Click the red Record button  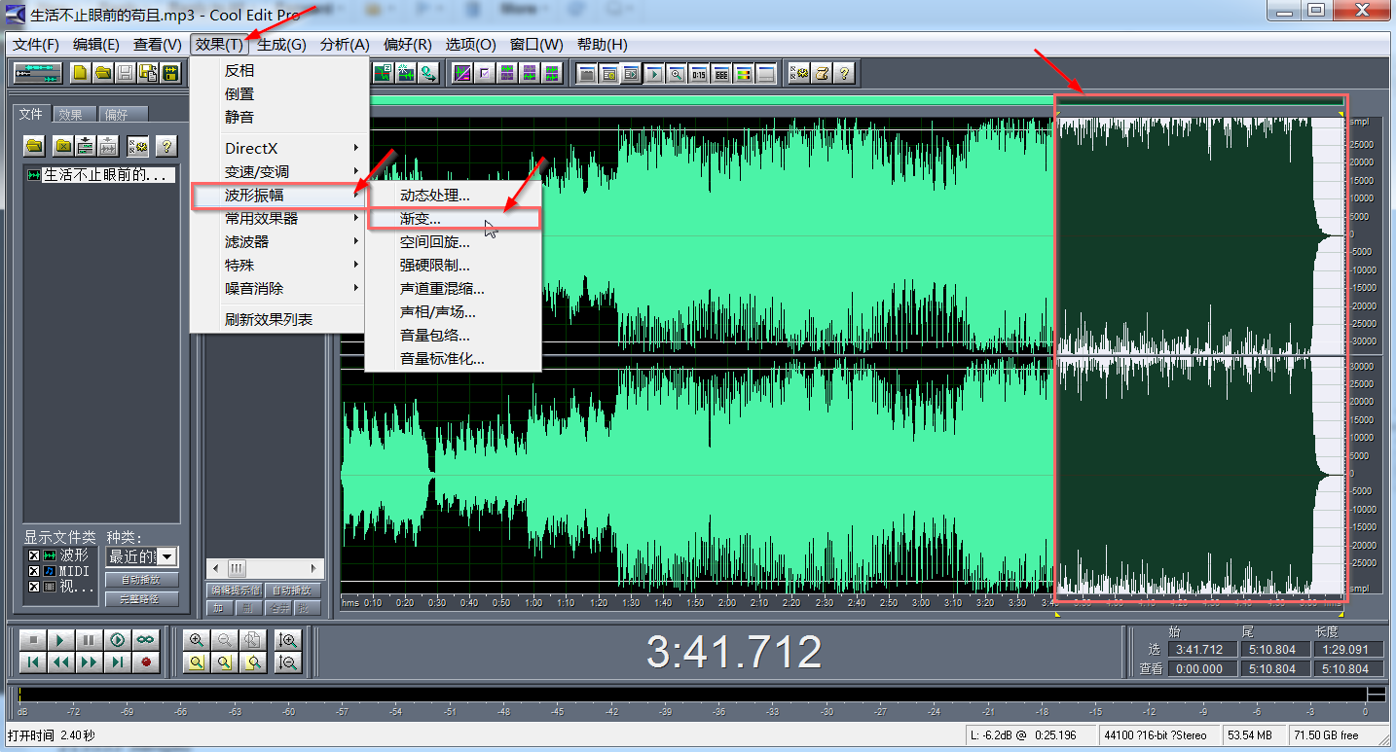(x=146, y=662)
